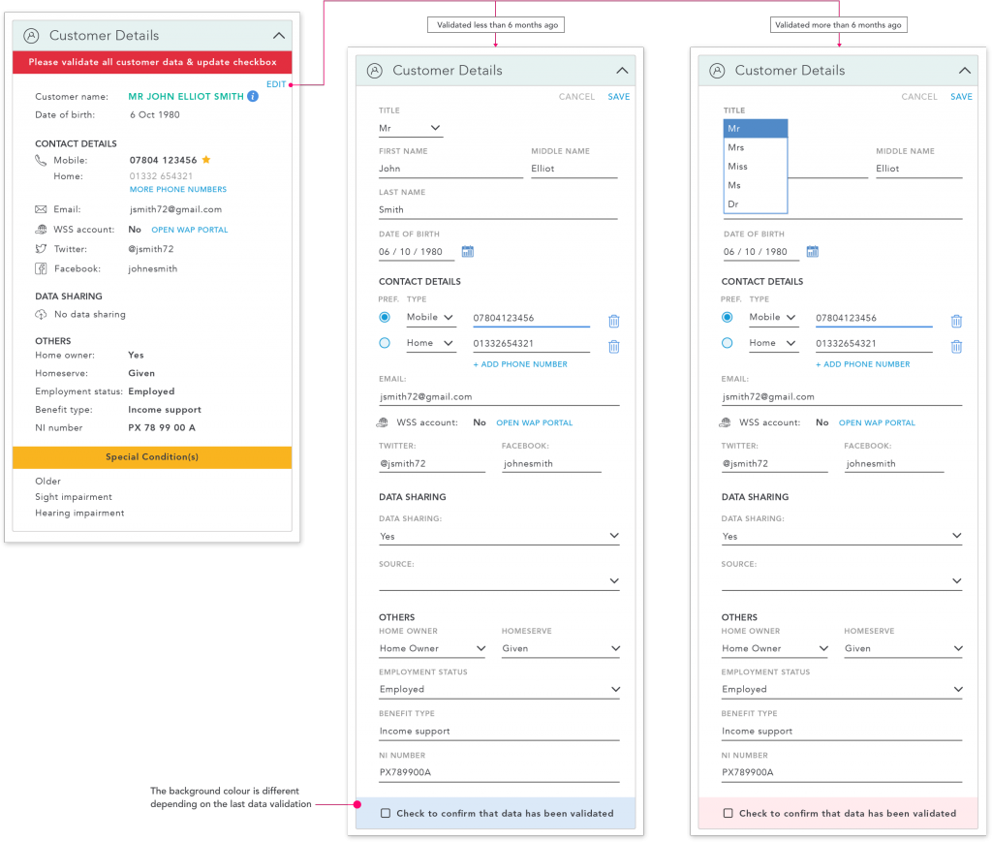
Task: Click the info icon beside John Elliot Smith
Action: coord(253,97)
